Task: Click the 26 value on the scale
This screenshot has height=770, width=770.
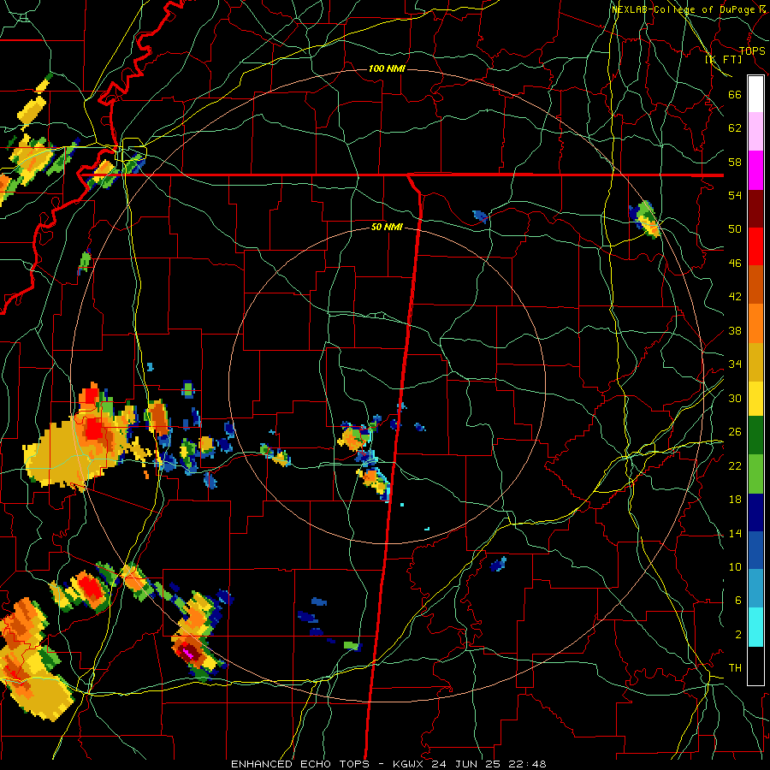Action: (x=735, y=432)
